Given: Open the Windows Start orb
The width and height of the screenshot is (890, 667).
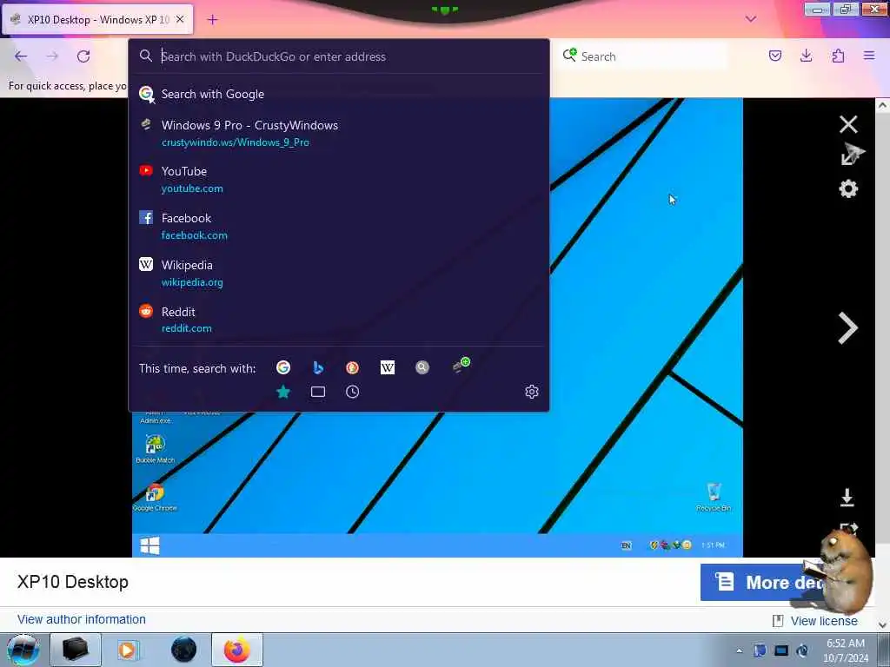Looking at the screenshot, I should coord(23,650).
